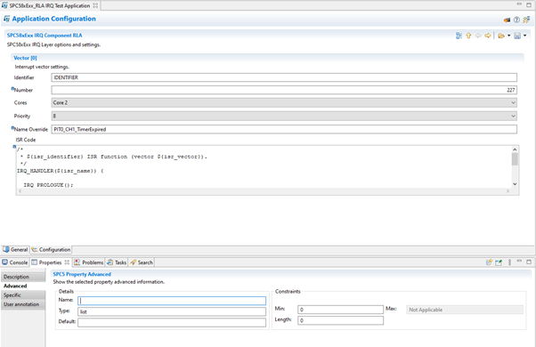
Task: Minimize the Properties pane
Action: pyautogui.click(x=519, y=262)
